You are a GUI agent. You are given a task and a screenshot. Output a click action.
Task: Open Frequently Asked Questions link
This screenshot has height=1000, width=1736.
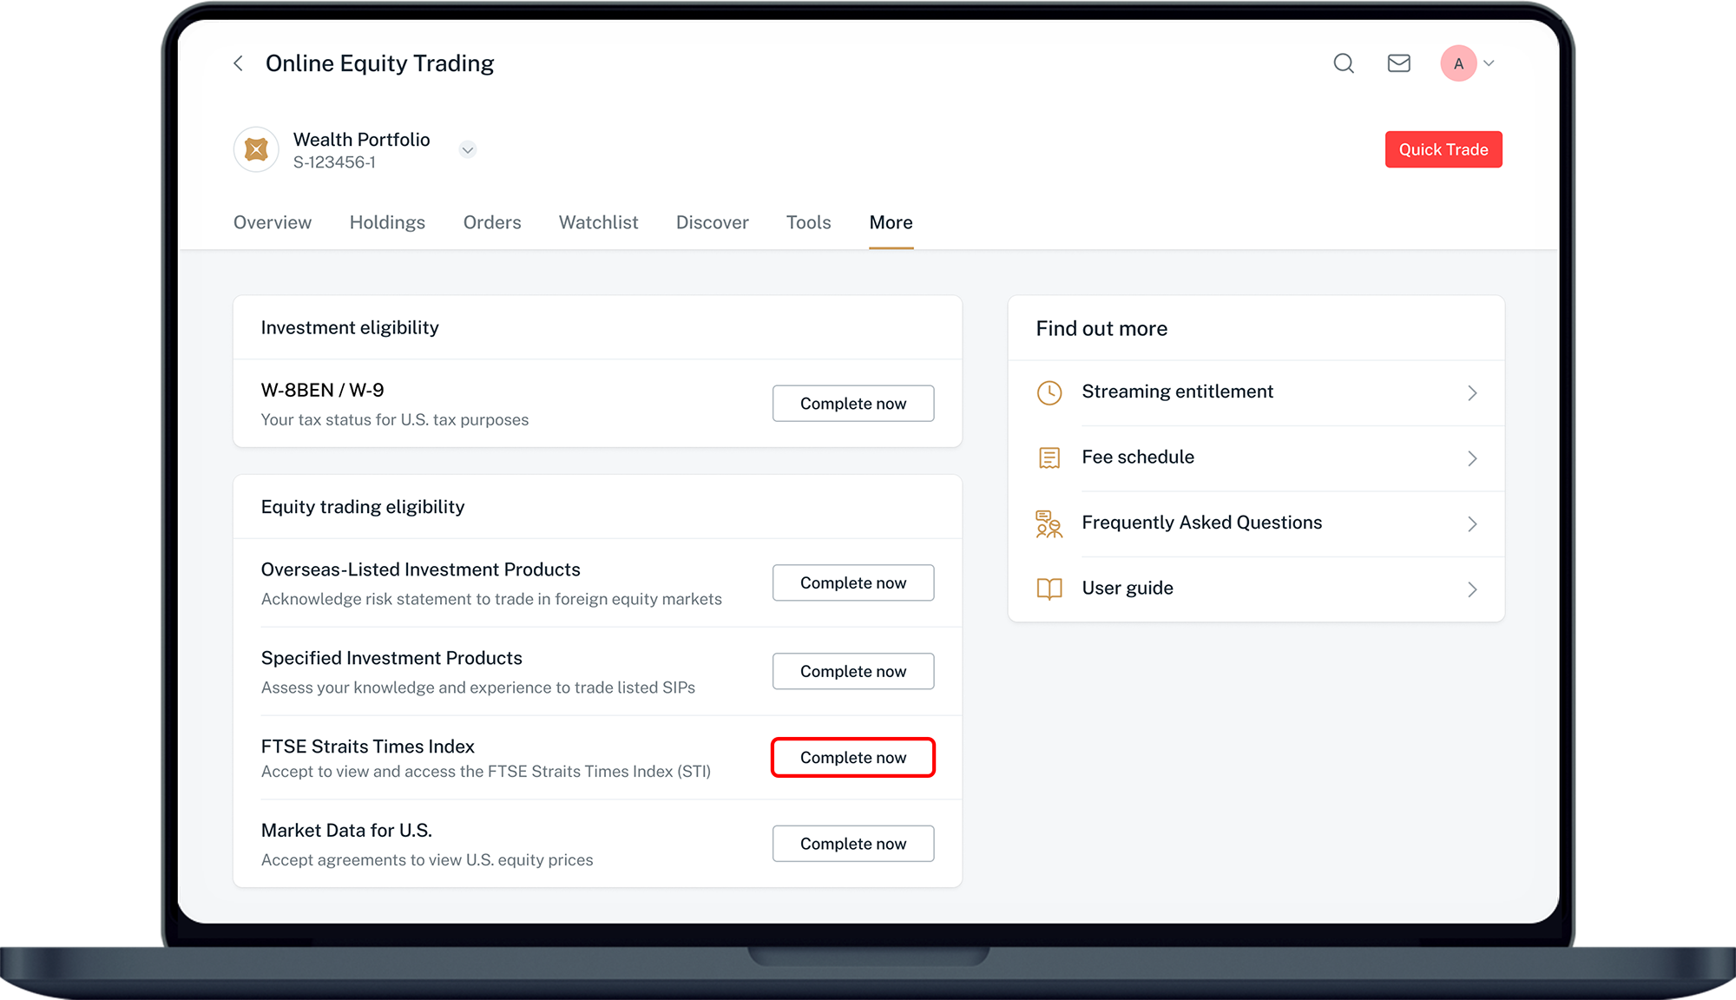click(x=1201, y=523)
